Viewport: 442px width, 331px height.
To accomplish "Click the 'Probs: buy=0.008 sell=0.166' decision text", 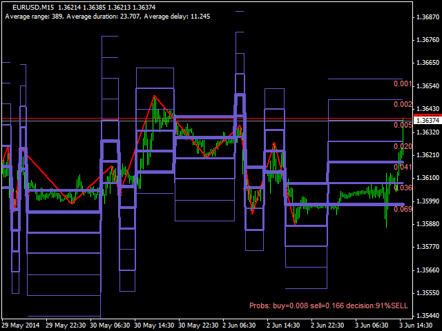I will tap(329, 305).
